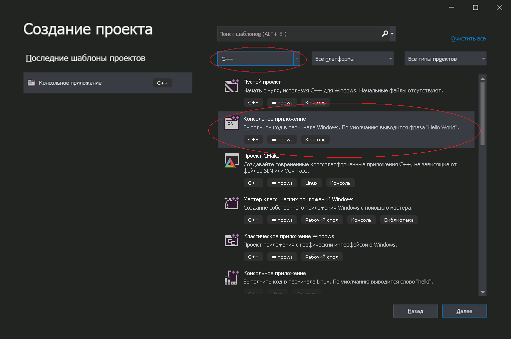Close the Создание проекта dialog
The width and height of the screenshot is (511, 339).
[500, 7]
